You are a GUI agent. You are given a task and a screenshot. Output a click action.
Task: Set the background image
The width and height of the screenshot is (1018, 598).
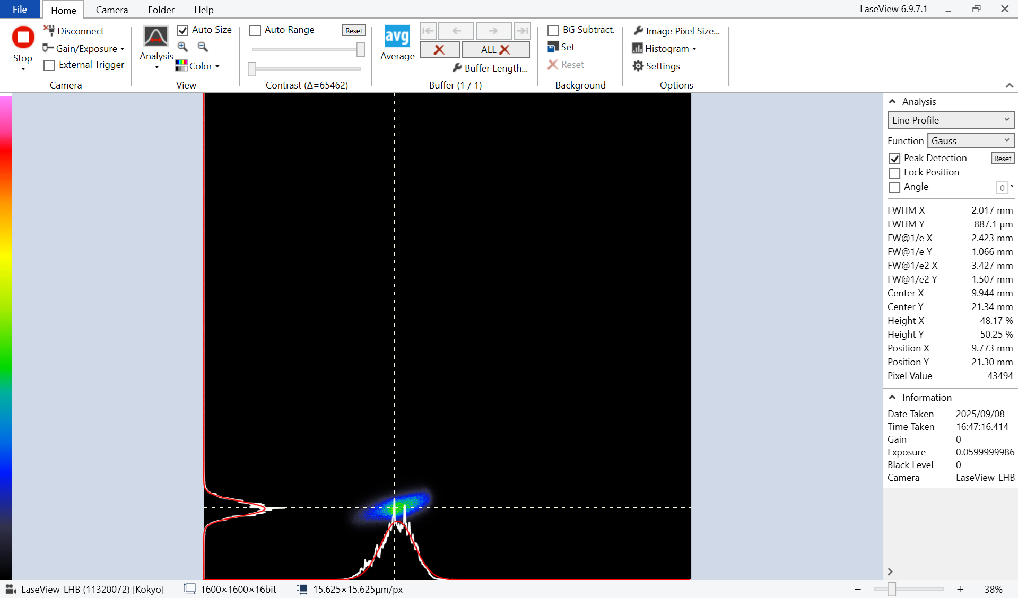(561, 47)
